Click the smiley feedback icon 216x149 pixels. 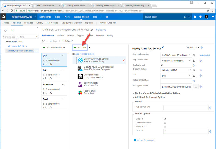[200, 17]
